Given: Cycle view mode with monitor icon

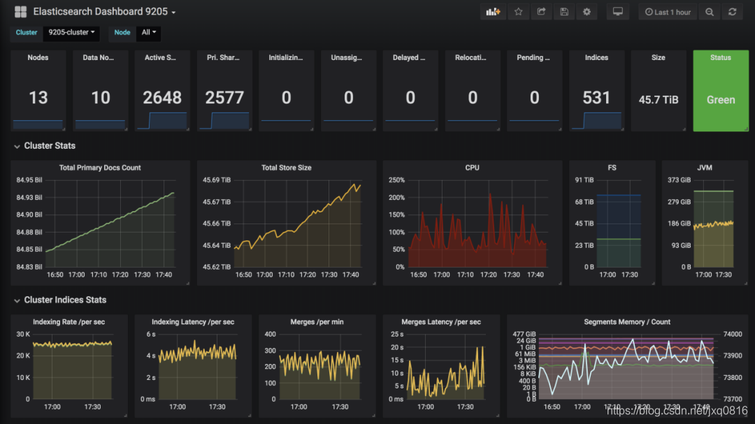Looking at the screenshot, I should [x=618, y=12].
